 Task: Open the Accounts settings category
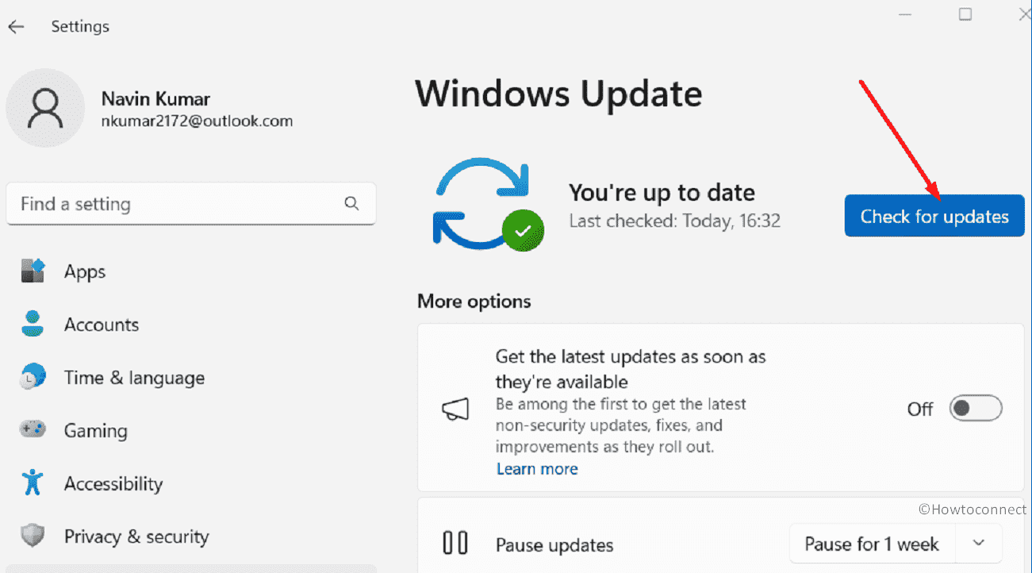click(x=102, y=325)
